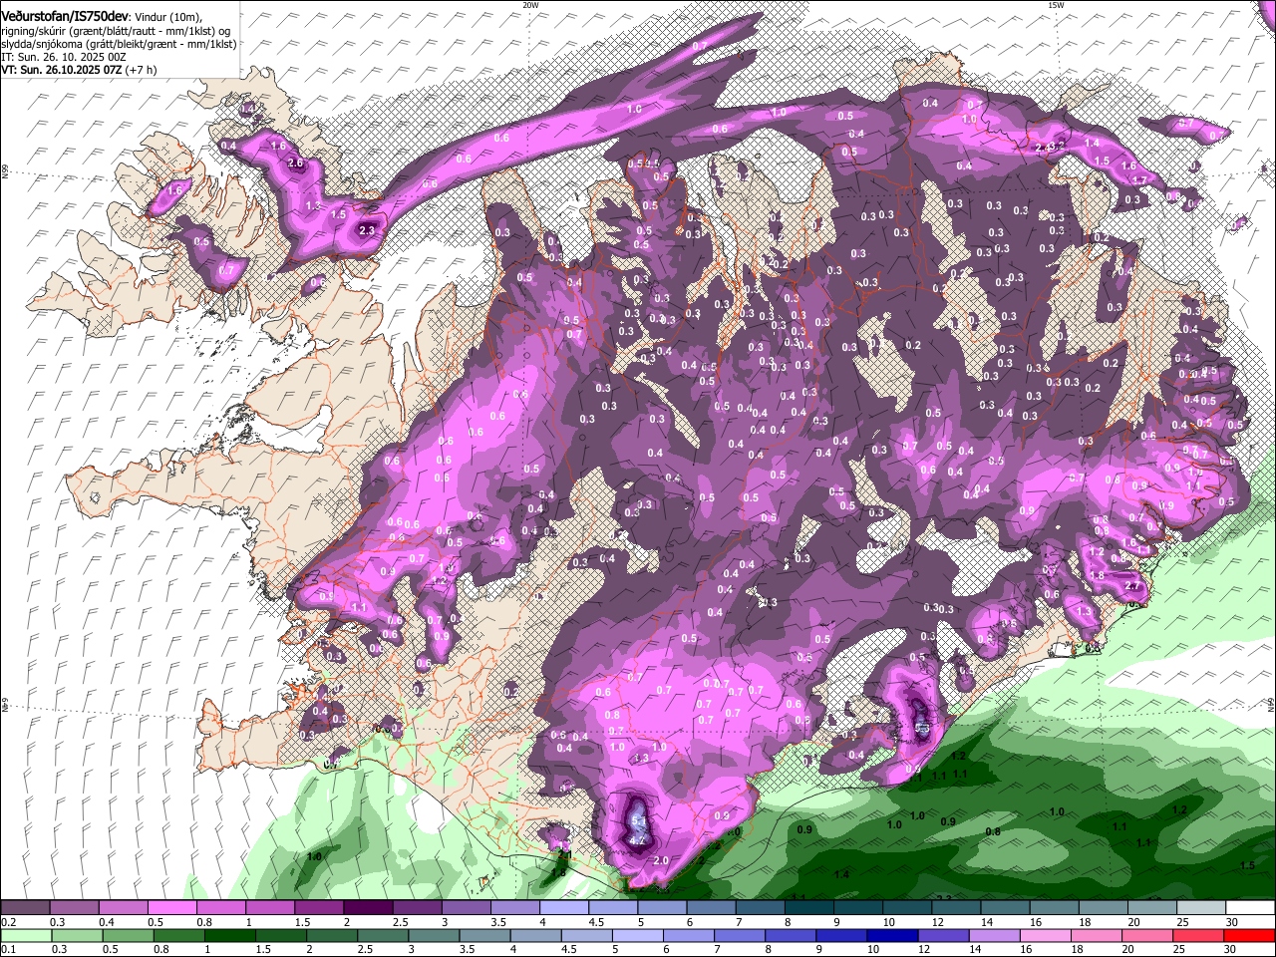
Task: Click the 2.7 value on the east coast
Action: [1133, 586]
